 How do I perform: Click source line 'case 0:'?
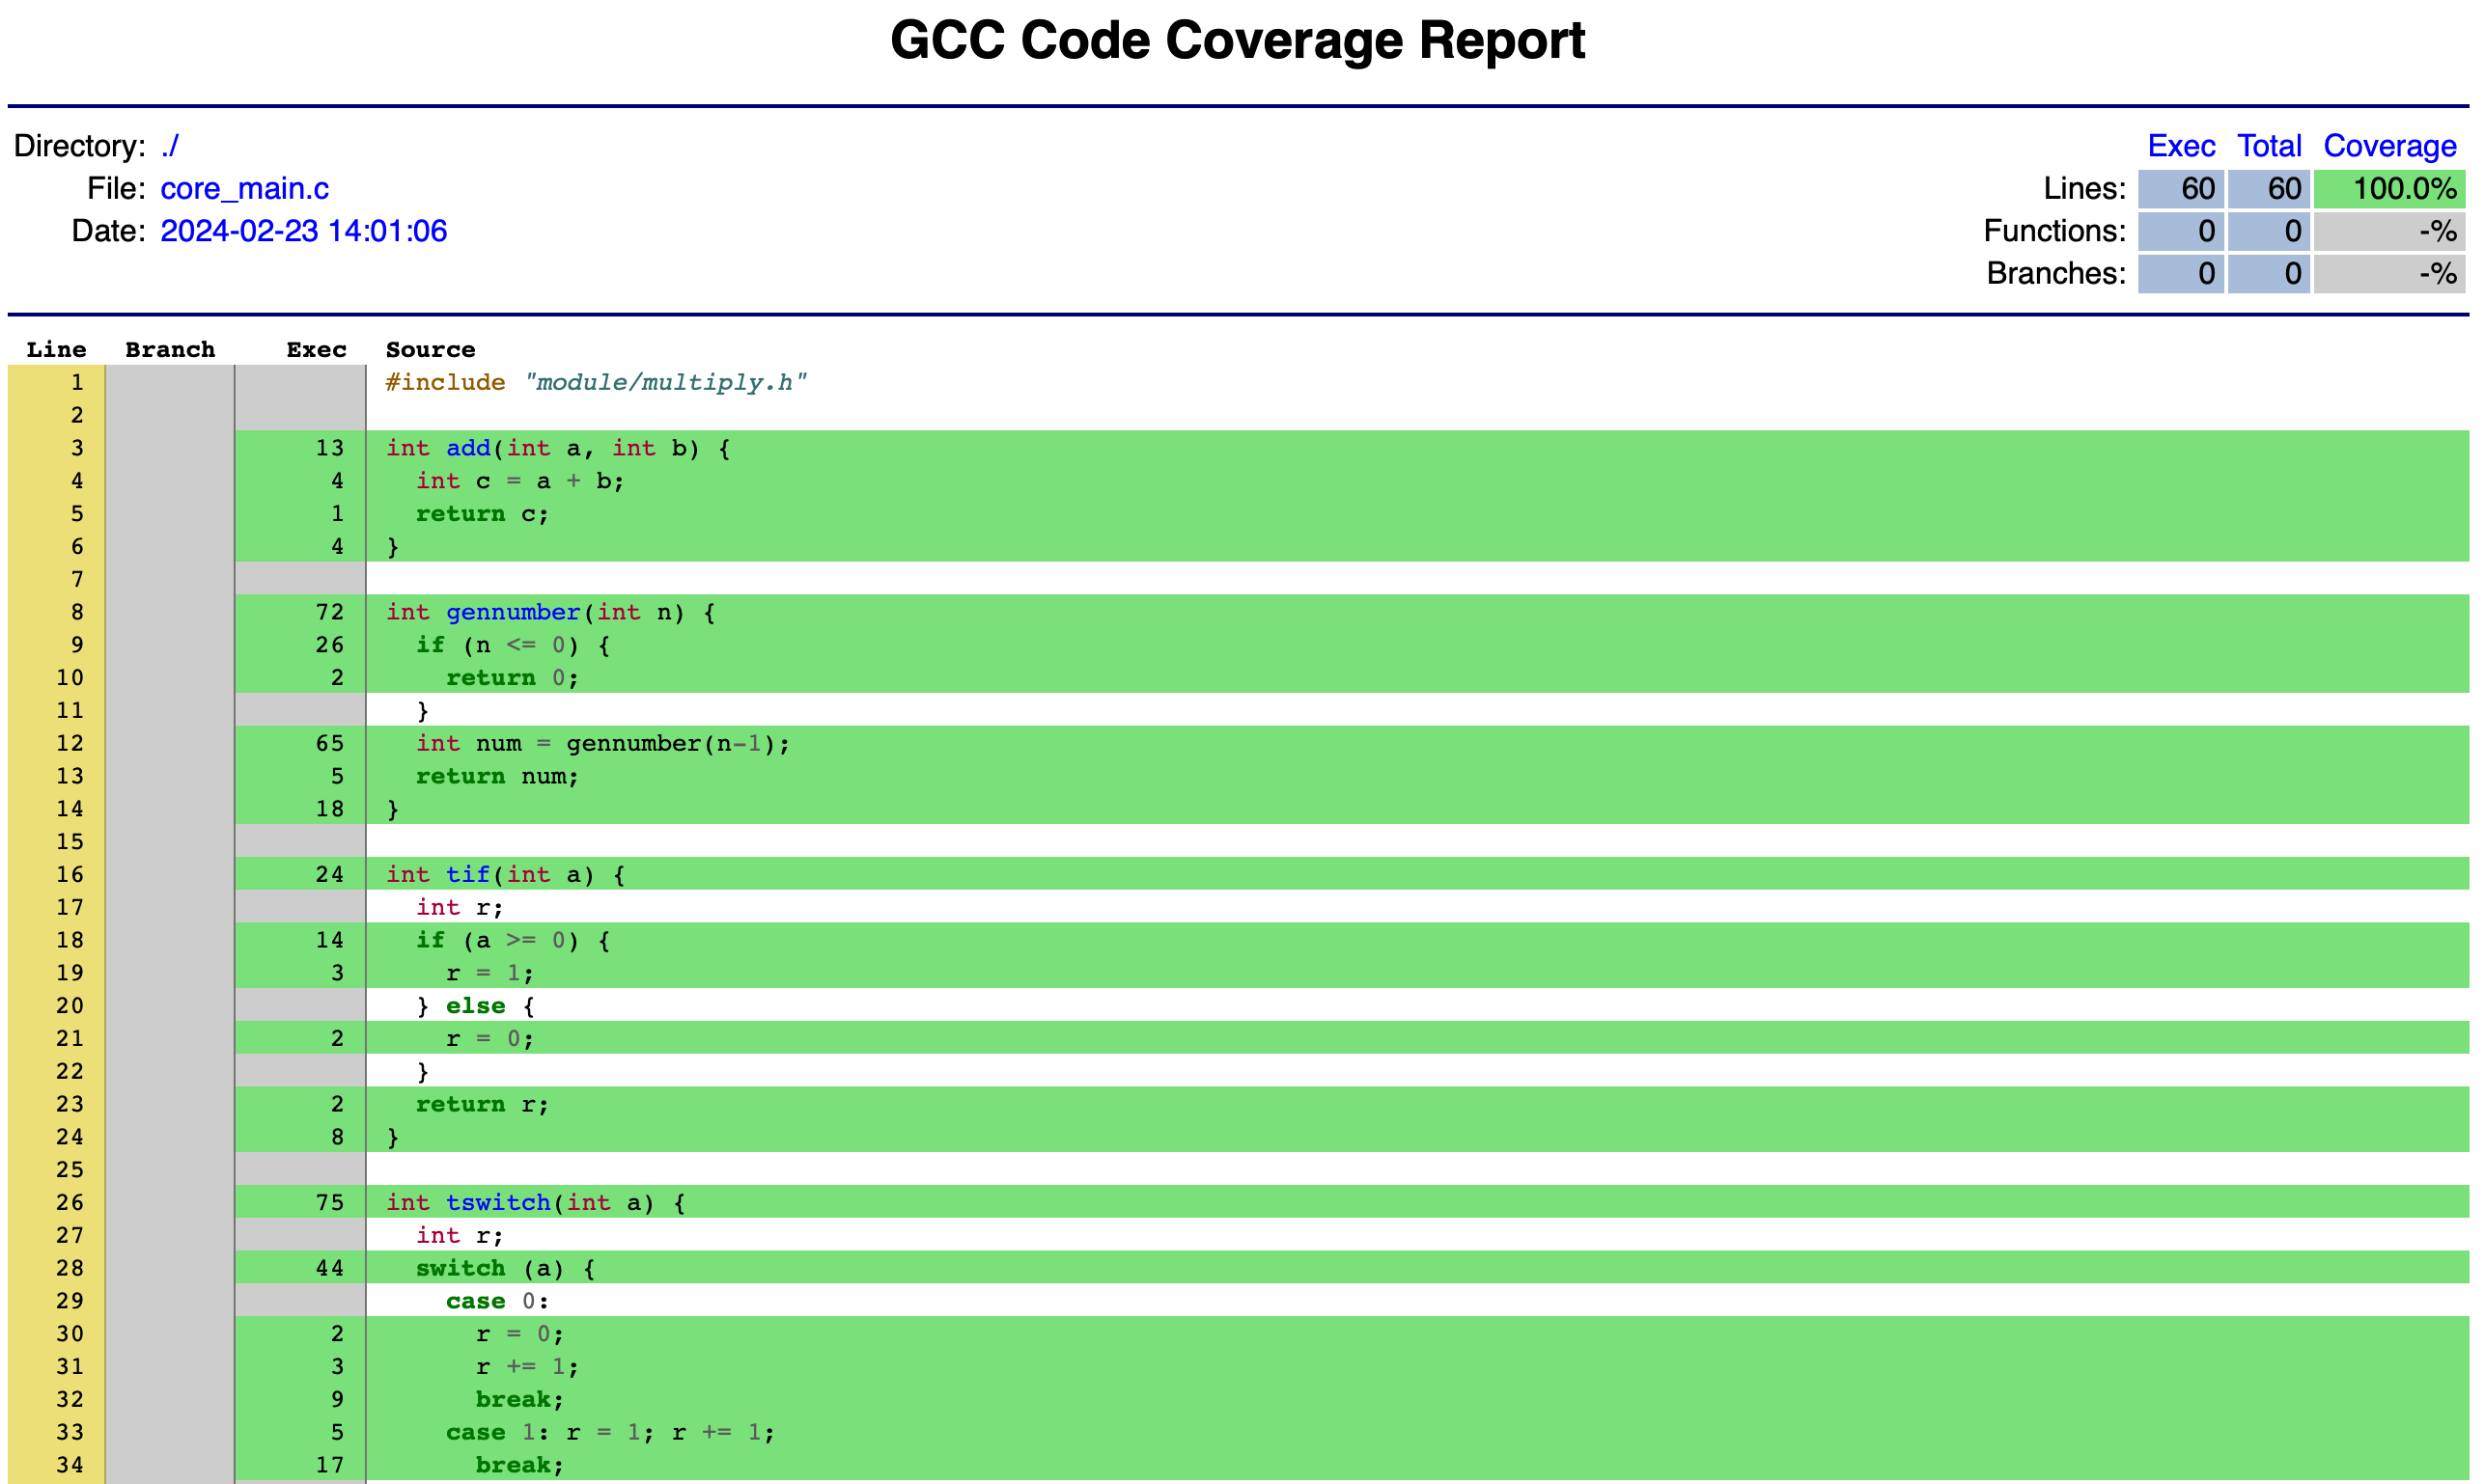point(497,1301)
